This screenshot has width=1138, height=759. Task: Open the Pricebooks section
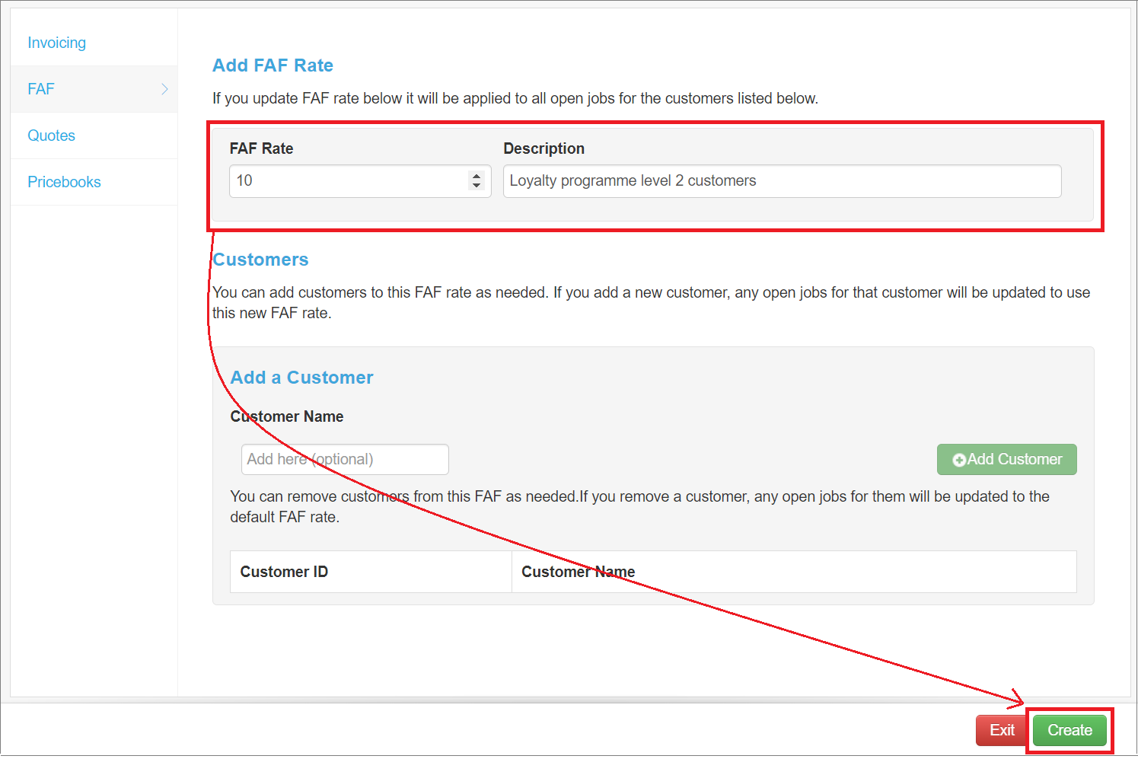click(x=64, y=182)
